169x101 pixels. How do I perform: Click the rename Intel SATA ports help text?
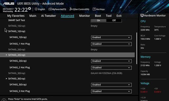(x=28, y=99)
